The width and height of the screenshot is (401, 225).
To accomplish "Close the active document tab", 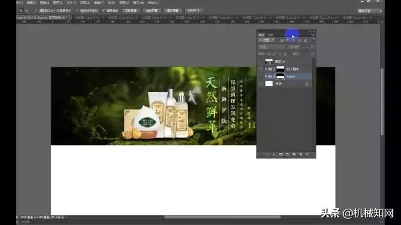I will pyautogui.click(x=70, y=17).
